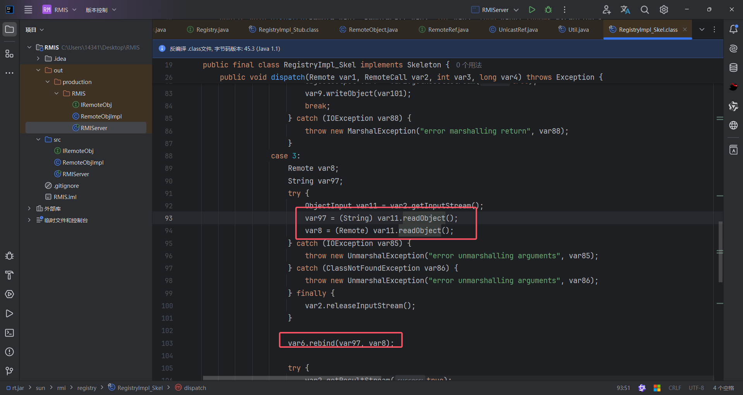Open editor tab options menu

pos(714,29)
